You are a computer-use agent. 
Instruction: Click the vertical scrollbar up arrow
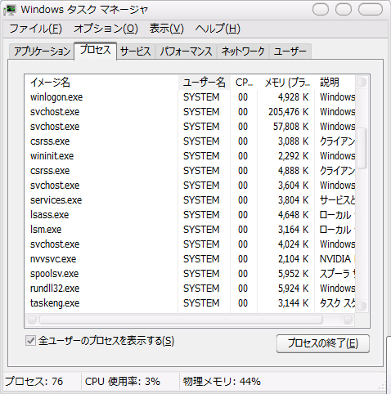[x=362, y=82]
